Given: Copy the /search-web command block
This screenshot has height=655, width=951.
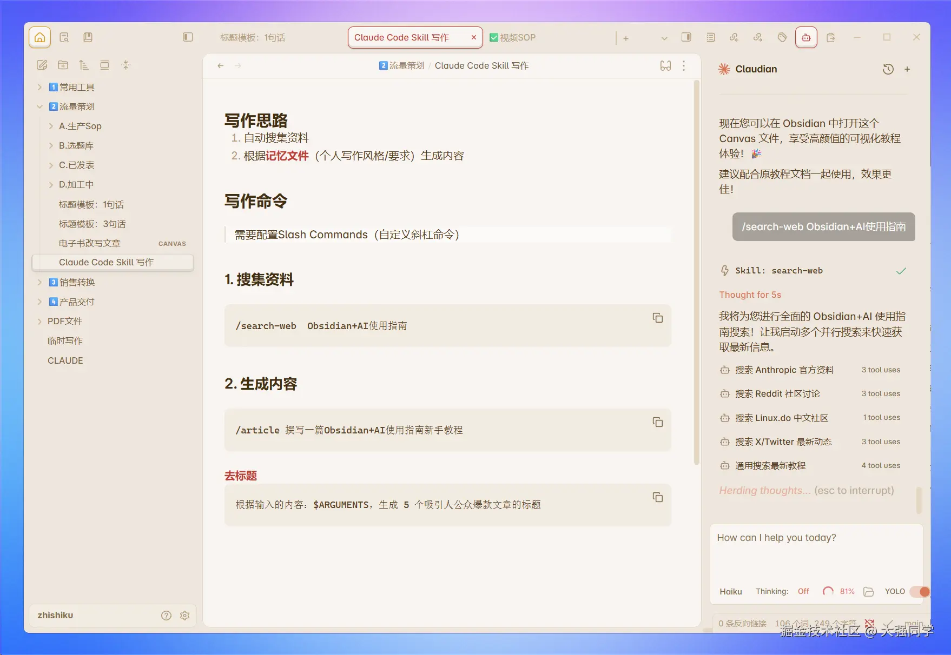Looking at the screenshot, I should (x=657, y=318).
